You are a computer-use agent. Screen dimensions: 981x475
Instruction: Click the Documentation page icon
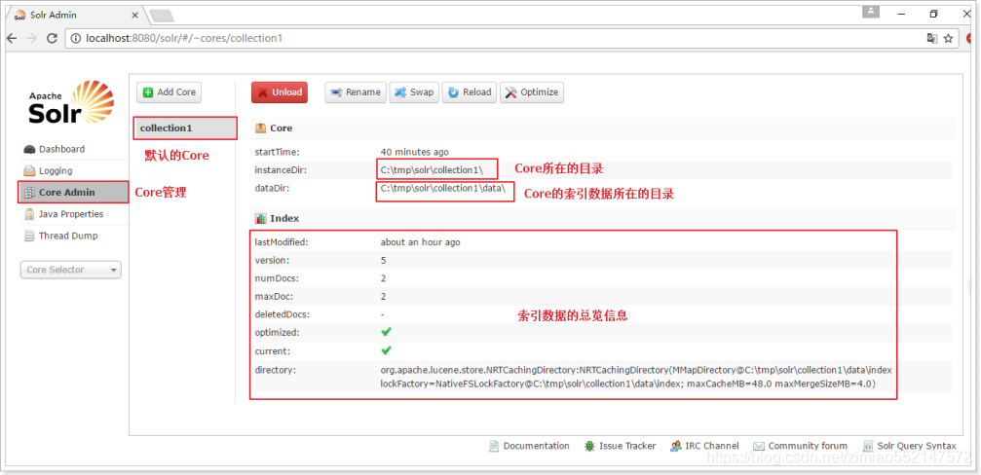coord(494,446)
